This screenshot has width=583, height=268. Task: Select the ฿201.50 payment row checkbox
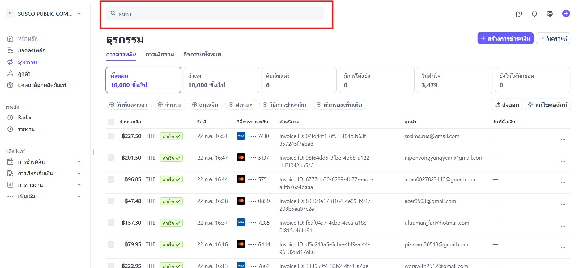pyautogui.click(x=111, y=158)
